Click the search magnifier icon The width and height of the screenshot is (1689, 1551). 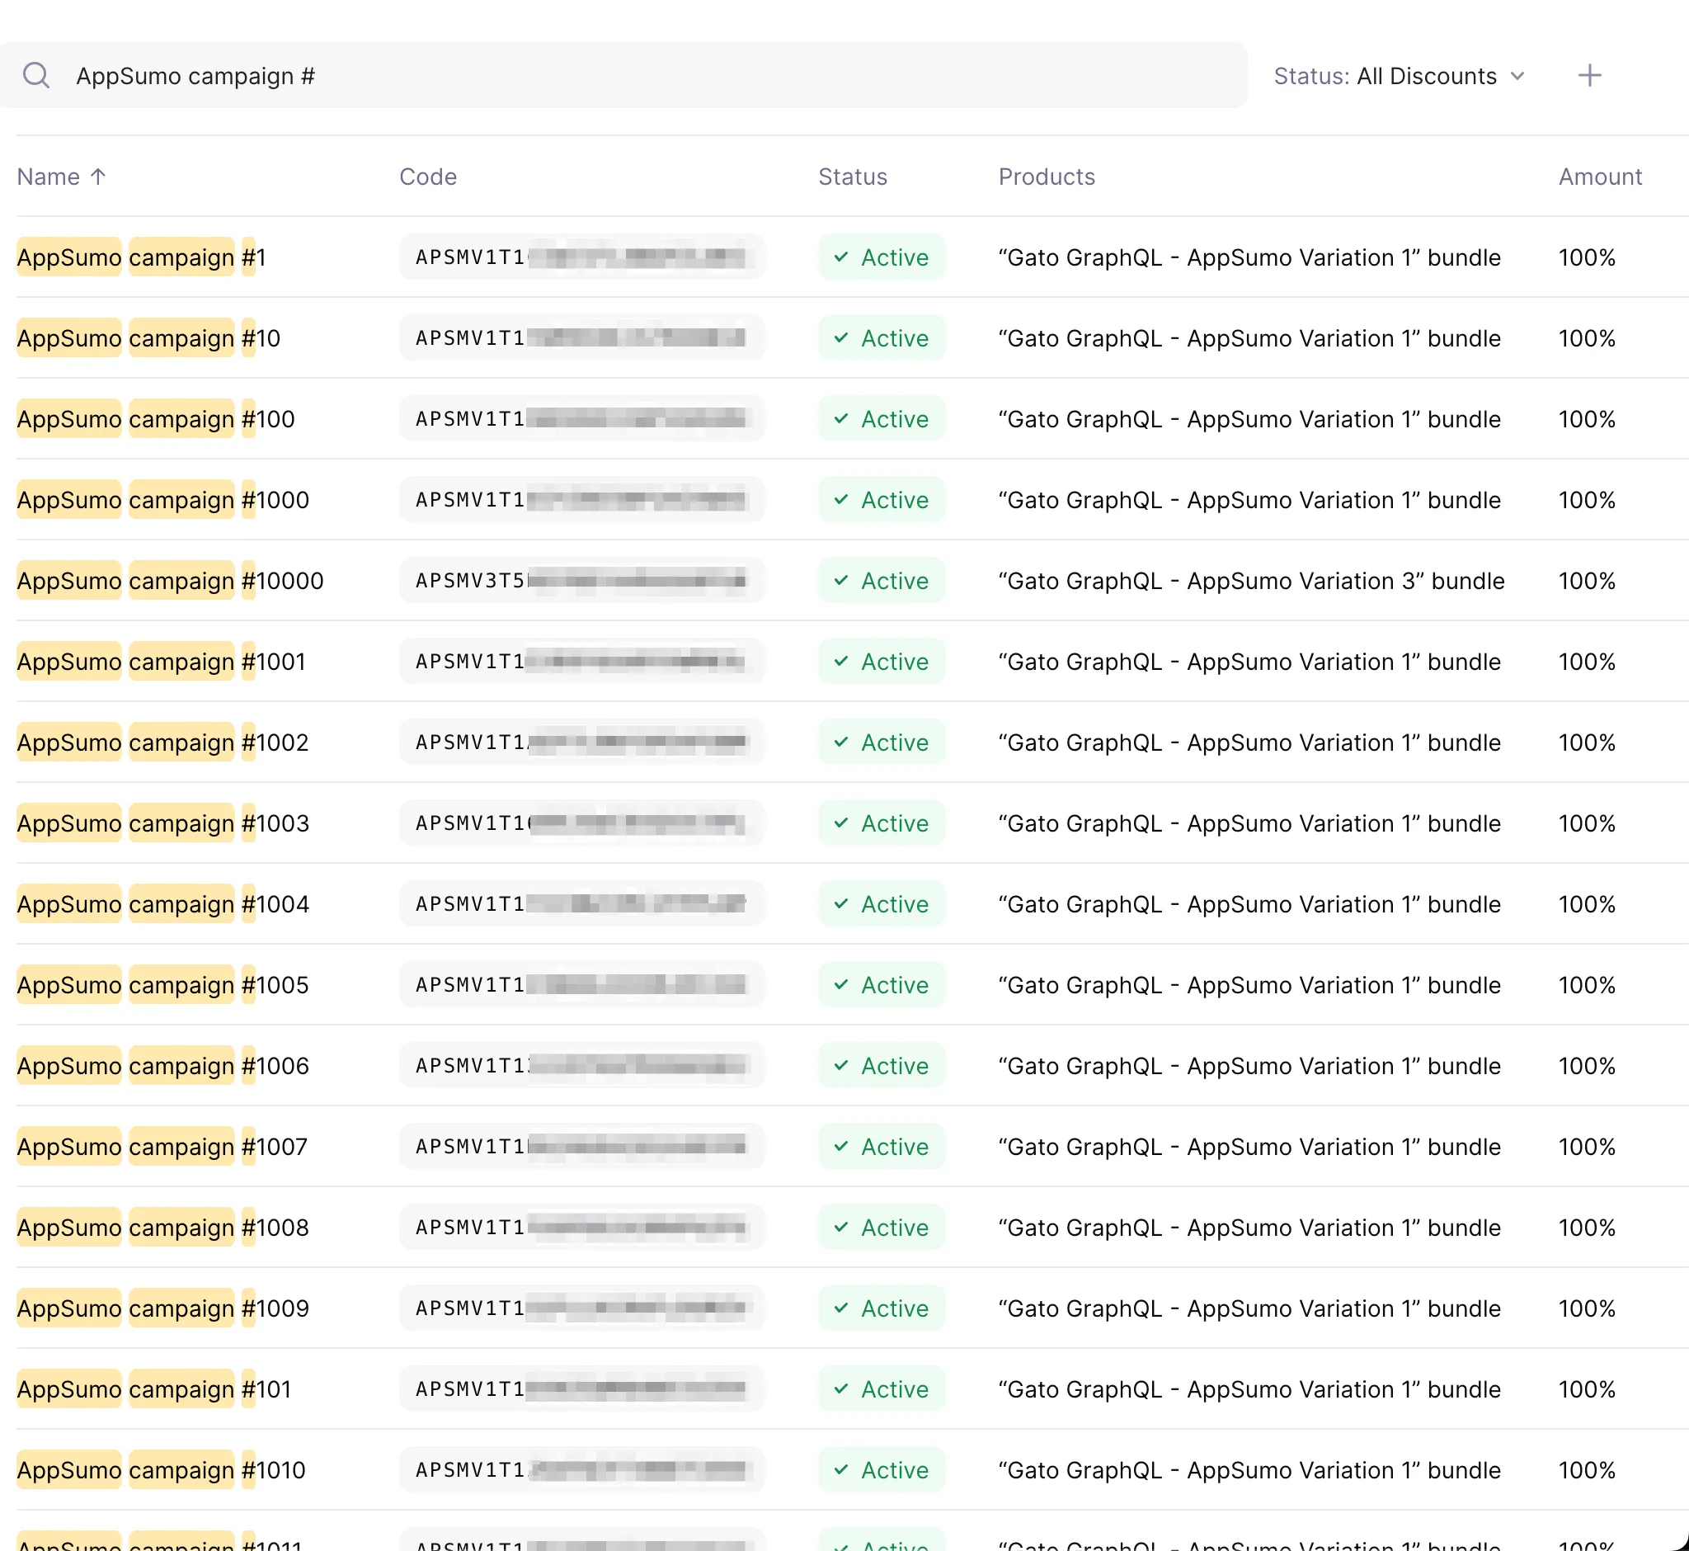coord(36,76)
